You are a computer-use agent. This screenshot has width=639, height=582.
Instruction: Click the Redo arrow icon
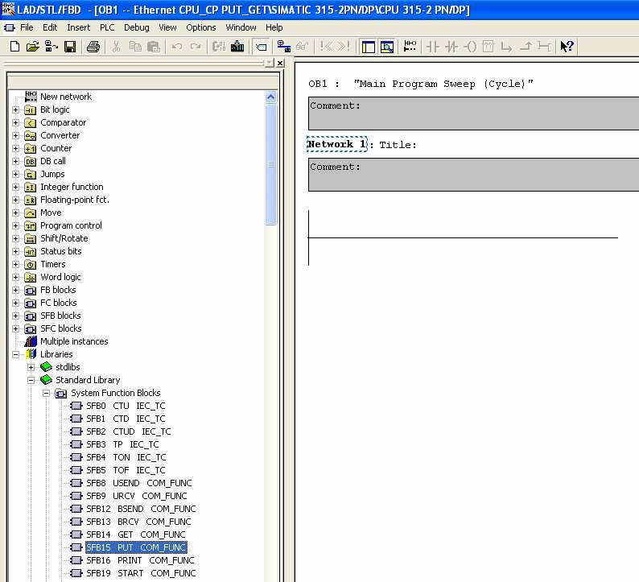click(x=196, y=47)
